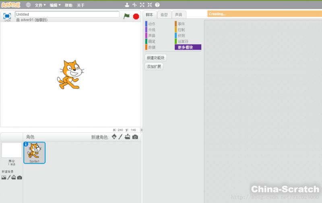Click the 添加扩展 button
The width and height of the screenshot is (322, 203).
154,66
